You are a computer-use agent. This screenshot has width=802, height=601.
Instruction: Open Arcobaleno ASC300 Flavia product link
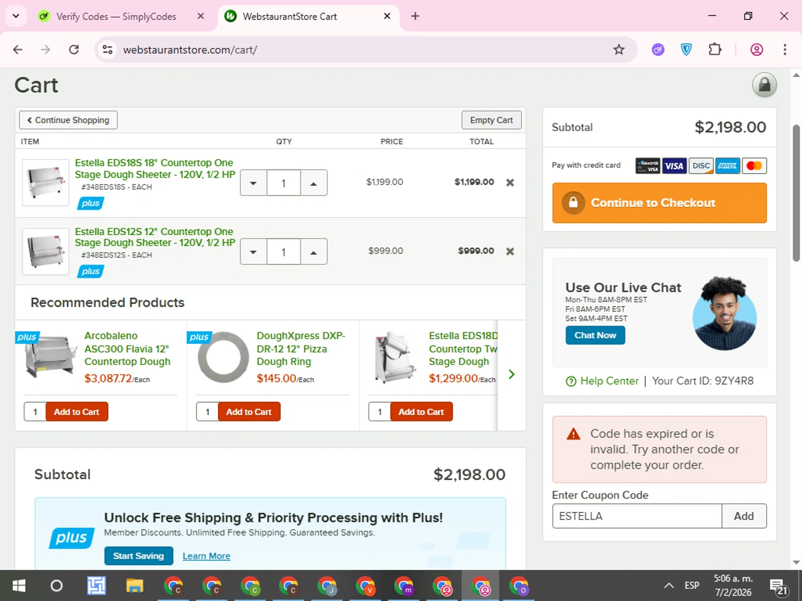[127, 349]
